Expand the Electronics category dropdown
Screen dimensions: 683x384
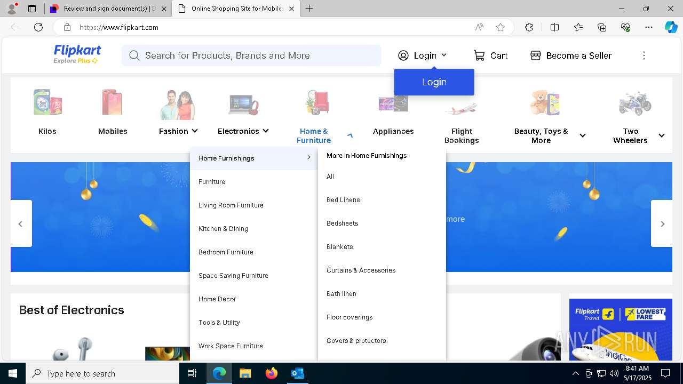tap(266, 131)
